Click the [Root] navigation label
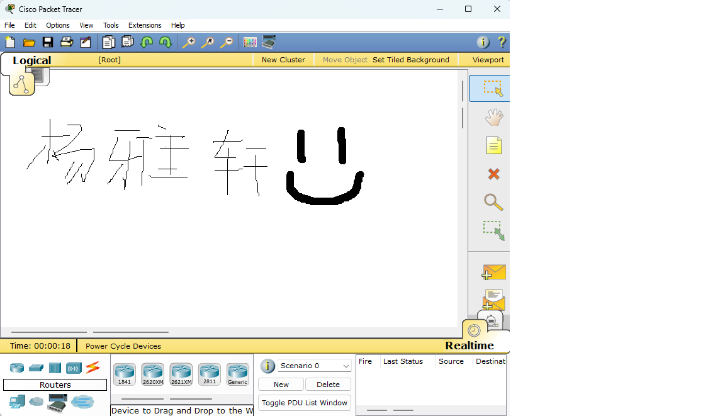Screen dimensions: 725x416 tap(110, 60)
